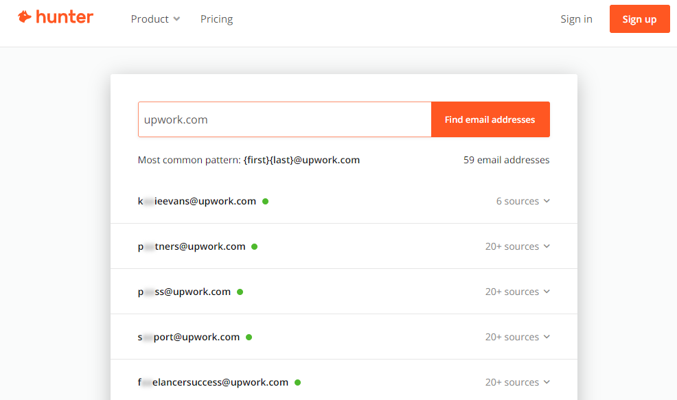This screenshot has height=400, width=677.
Task: Expand 20+ sources for support email
Action: (x=517, y=337)
